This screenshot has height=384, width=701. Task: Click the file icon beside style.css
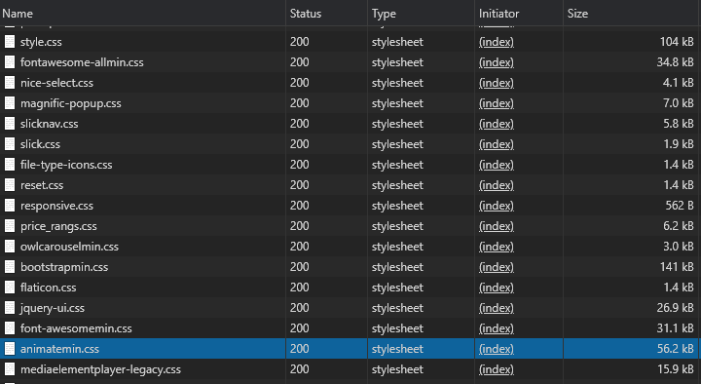tap(10, 42)
